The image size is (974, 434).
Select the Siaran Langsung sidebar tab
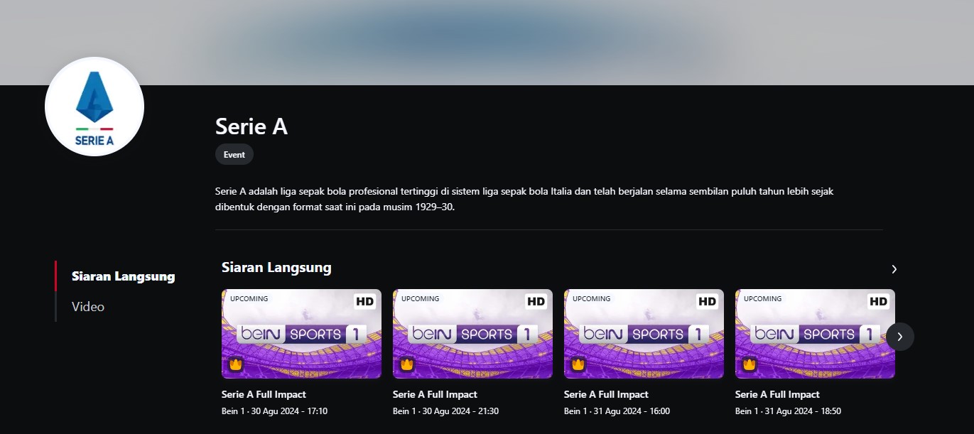[x=123, y=276]
